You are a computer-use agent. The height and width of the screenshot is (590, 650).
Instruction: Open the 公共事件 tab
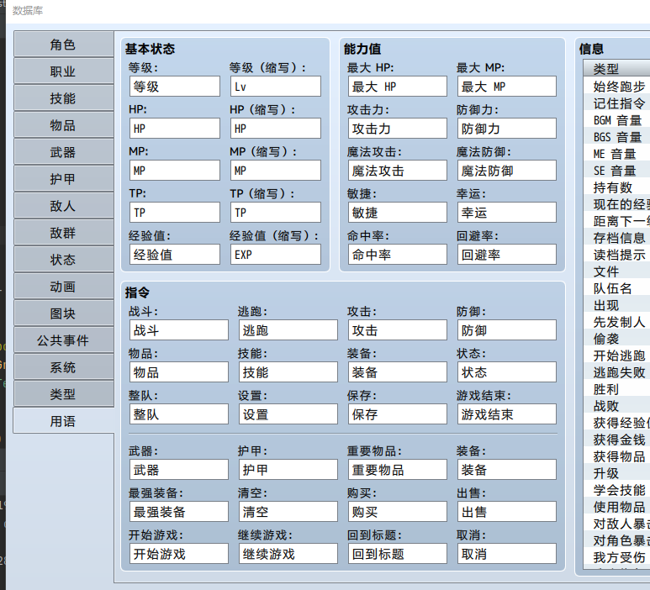[64, 340]
